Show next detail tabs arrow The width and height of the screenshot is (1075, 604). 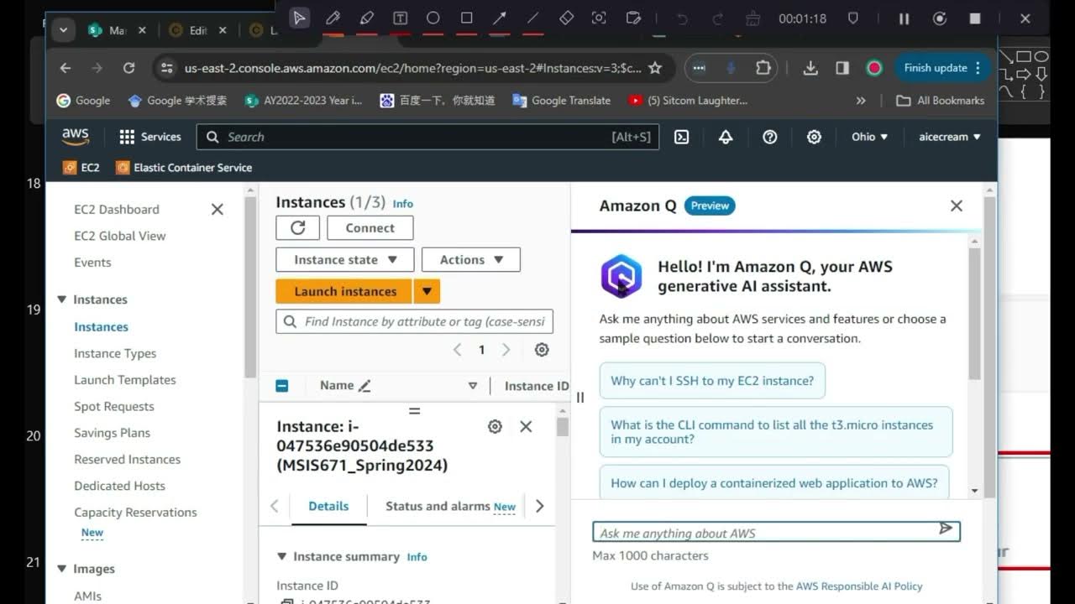point(539,506)
